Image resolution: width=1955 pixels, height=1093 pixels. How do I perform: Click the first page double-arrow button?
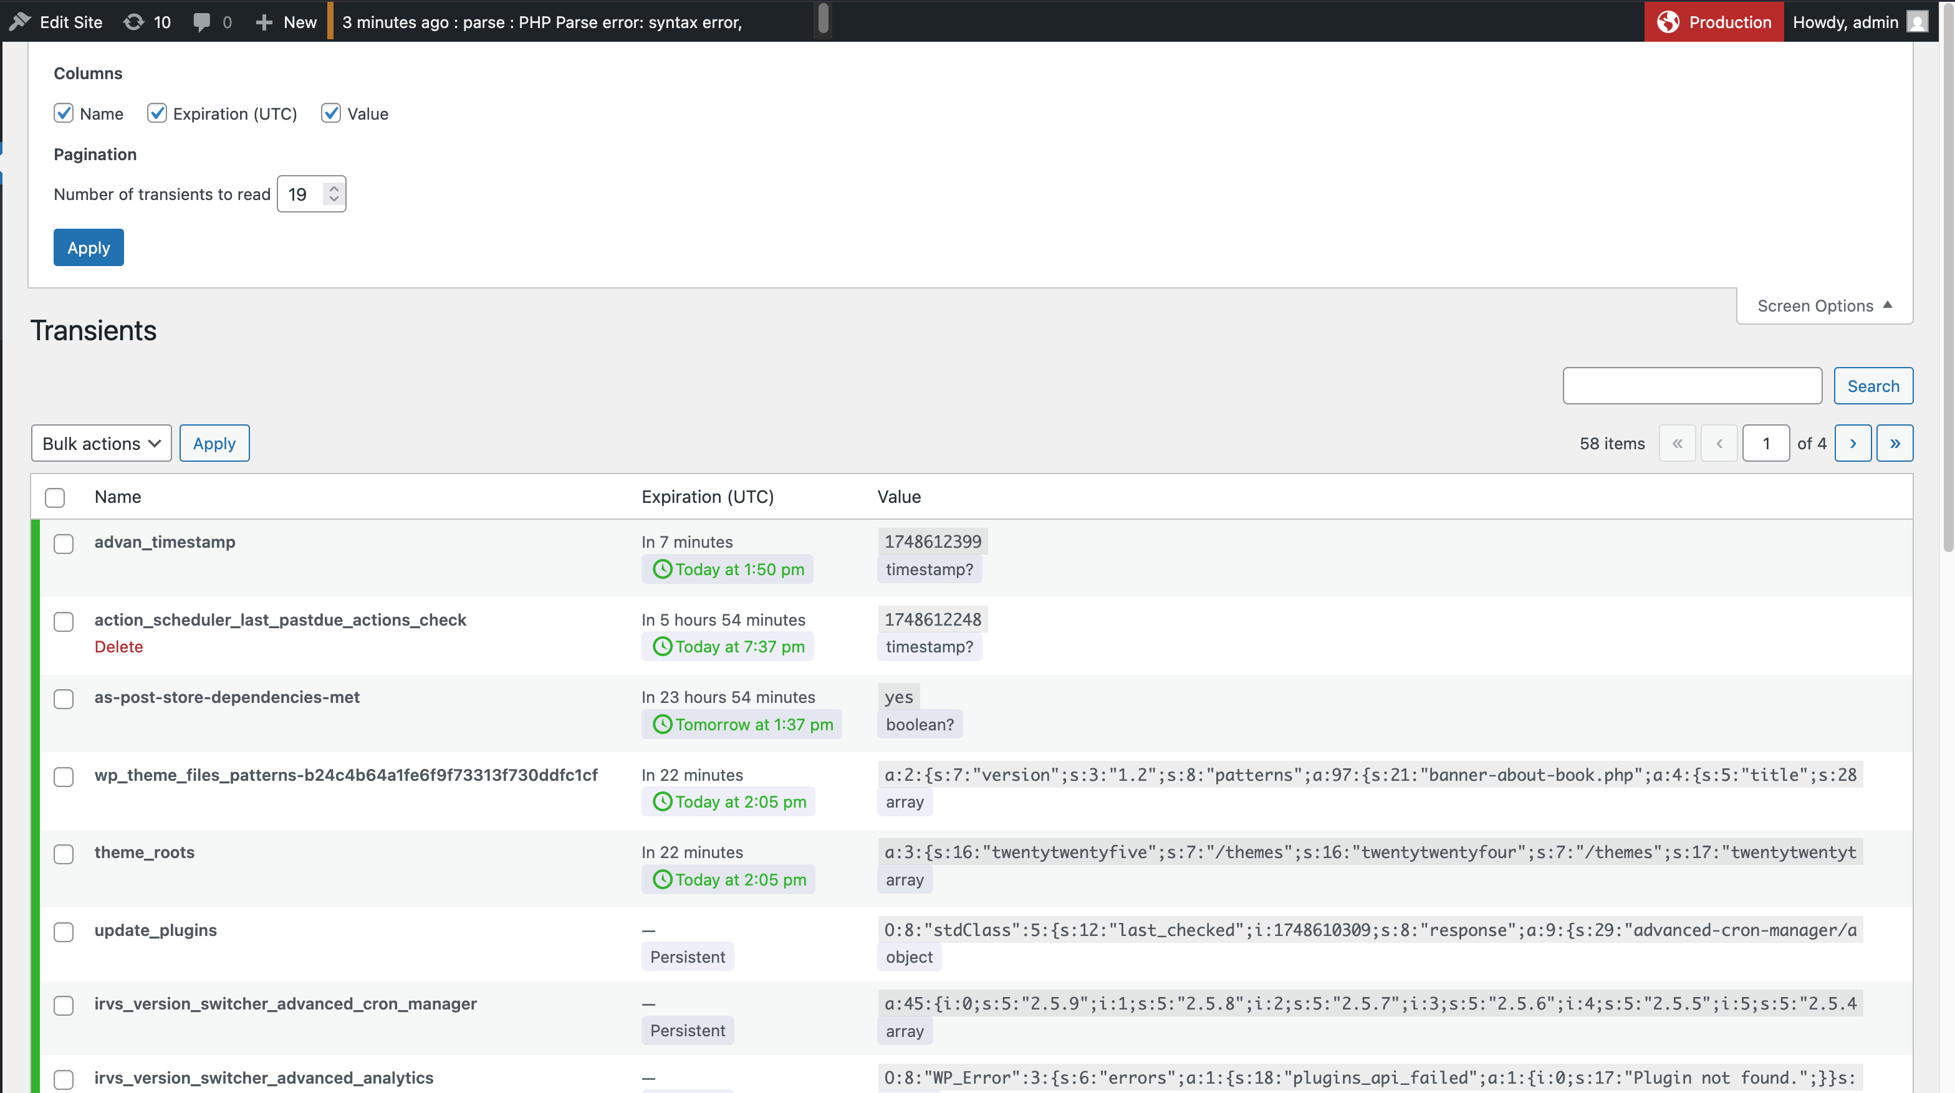(1677, 443)
